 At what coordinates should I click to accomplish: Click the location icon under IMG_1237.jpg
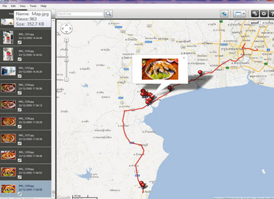point(20,143)
